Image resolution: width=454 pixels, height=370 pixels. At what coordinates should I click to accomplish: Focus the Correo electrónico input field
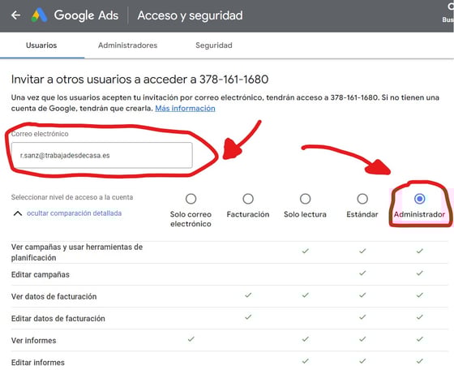tap(102, 155)
